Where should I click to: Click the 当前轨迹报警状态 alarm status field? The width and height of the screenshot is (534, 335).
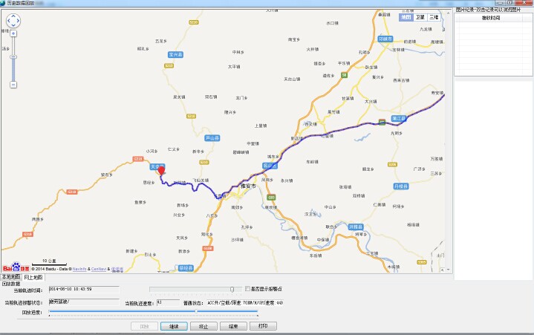[x=84, y=302]
